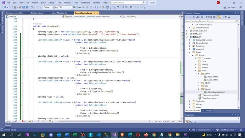Click the vertical scrollbar of Solution Explorer

click(238, 74)
